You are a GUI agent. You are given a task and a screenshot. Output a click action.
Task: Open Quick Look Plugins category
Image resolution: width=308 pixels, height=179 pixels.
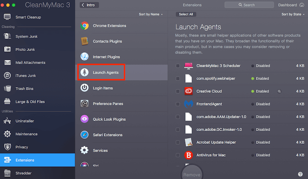[121, 119]
